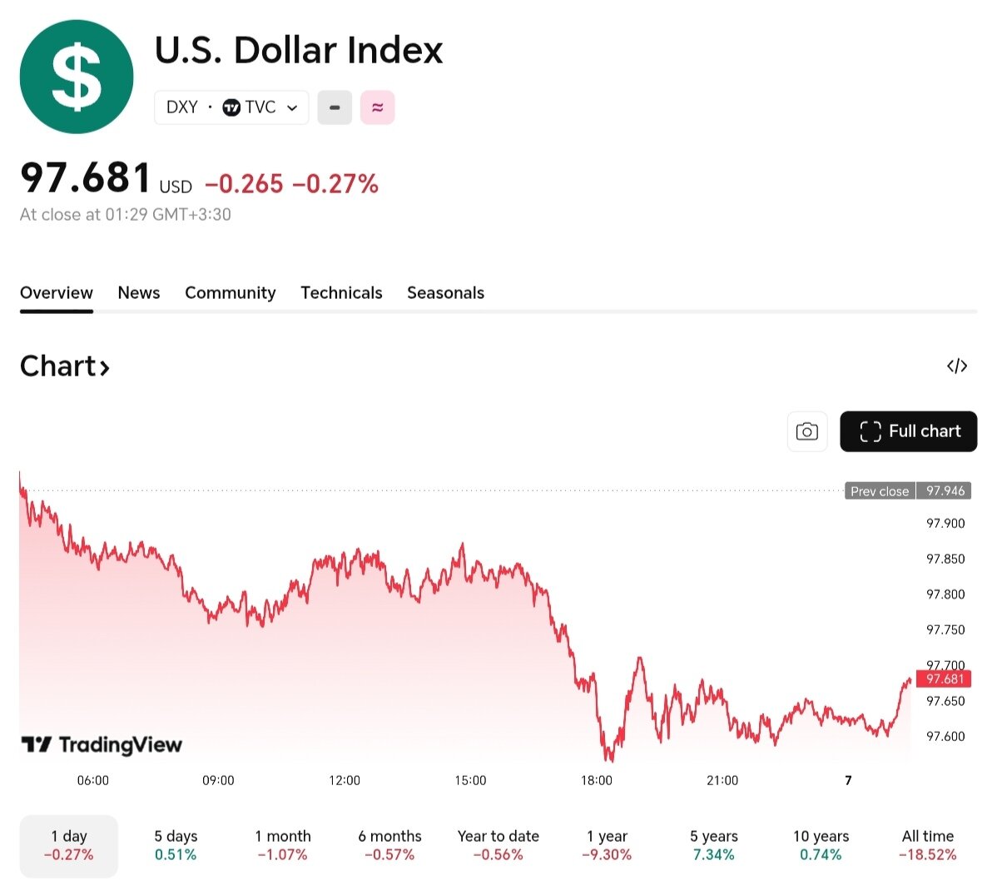The image size is (997, 895).
Task: Click the TradingView logo watermark on the chart
Action: tap(102, 744)
